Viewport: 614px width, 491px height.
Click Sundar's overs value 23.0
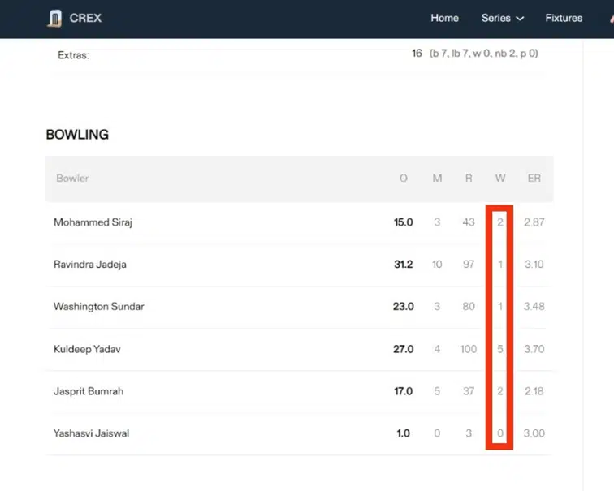click(x=404, y=306)
